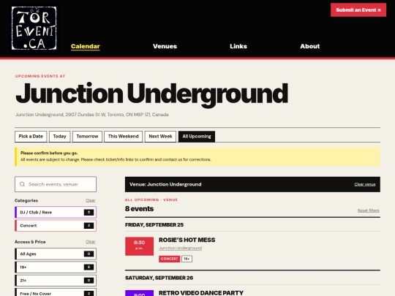Click the 8:30 p.m. time block
This screenshot has height=296, width=395.
click(x=139, y=246)
